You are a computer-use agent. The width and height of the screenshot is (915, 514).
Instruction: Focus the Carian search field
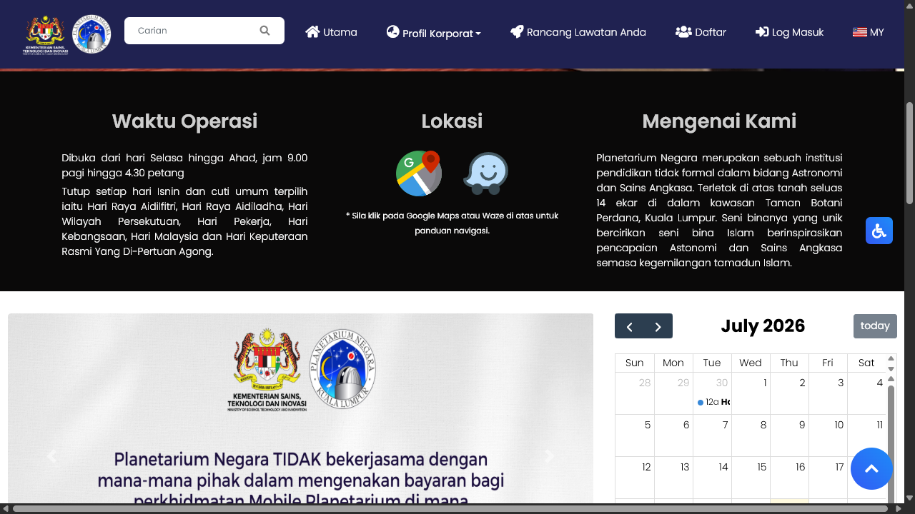[204, 31]
